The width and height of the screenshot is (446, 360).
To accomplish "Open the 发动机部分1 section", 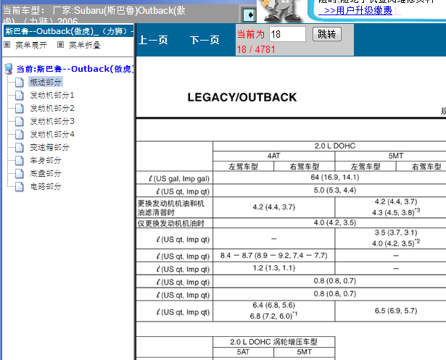I will pos(52,95).
